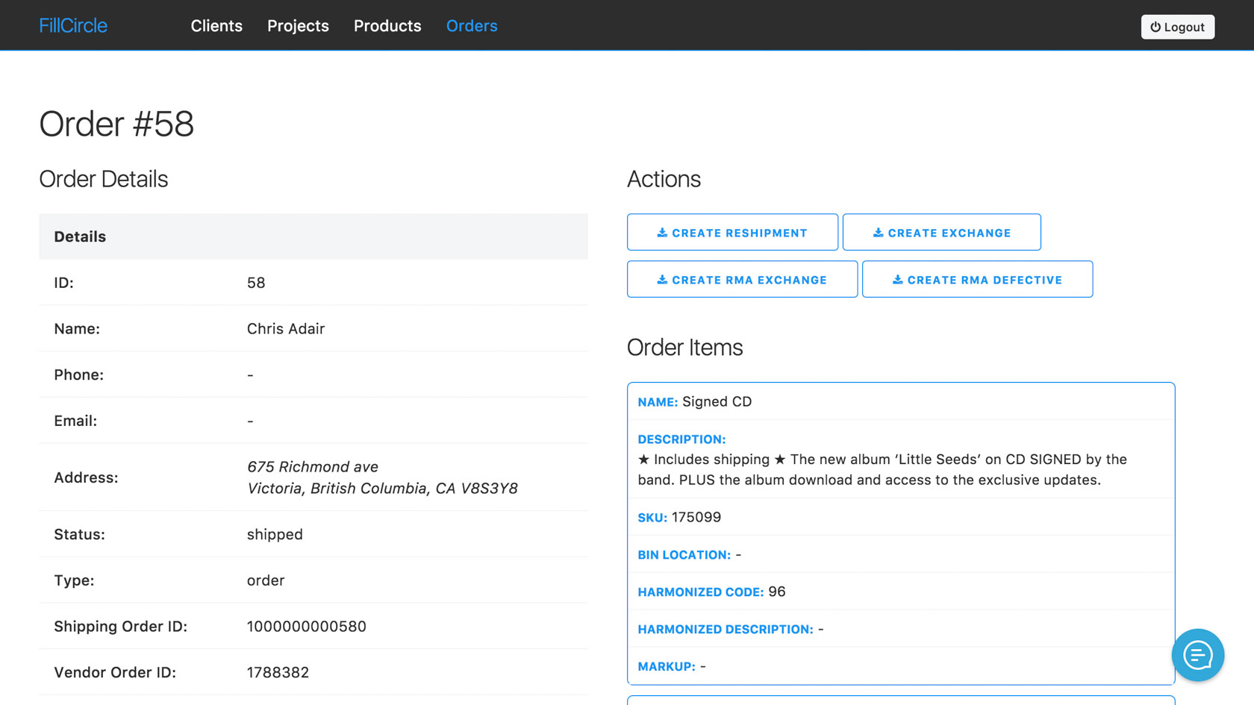This screenshot has width=1254, height=705.
Task: Click the power icon in Logout button
Action: coord(1155,27)
